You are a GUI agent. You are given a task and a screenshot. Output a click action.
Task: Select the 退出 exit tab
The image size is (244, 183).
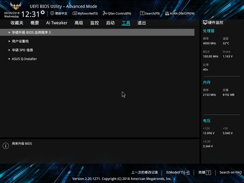point(142,23)
